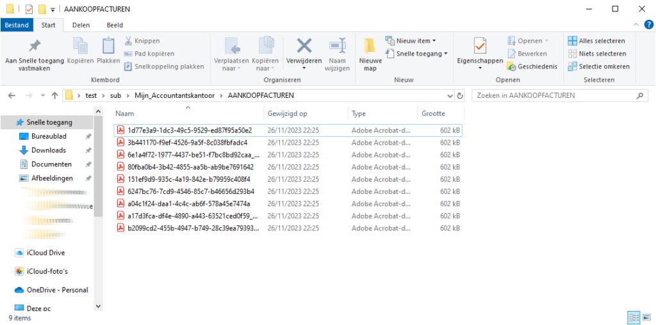The width and height of the screenshot is (656, 325).
Task: Open the Openen dropdown
Action: [x=528, y=41]
